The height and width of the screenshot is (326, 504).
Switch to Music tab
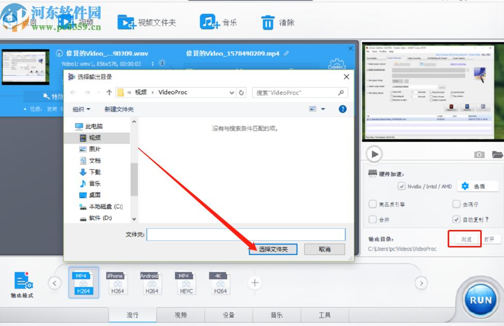coord(277,315)
